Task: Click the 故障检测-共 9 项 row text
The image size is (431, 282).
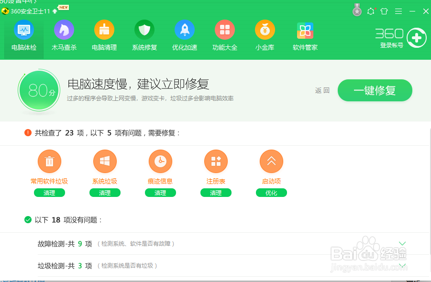Action: click(65, 244)
